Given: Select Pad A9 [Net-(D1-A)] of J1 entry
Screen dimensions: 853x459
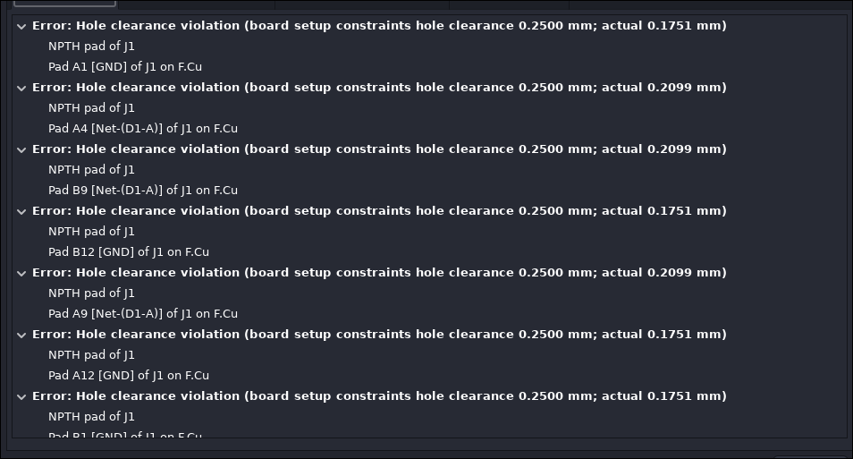Looking at the screenshot, I should tap(143, 314).
